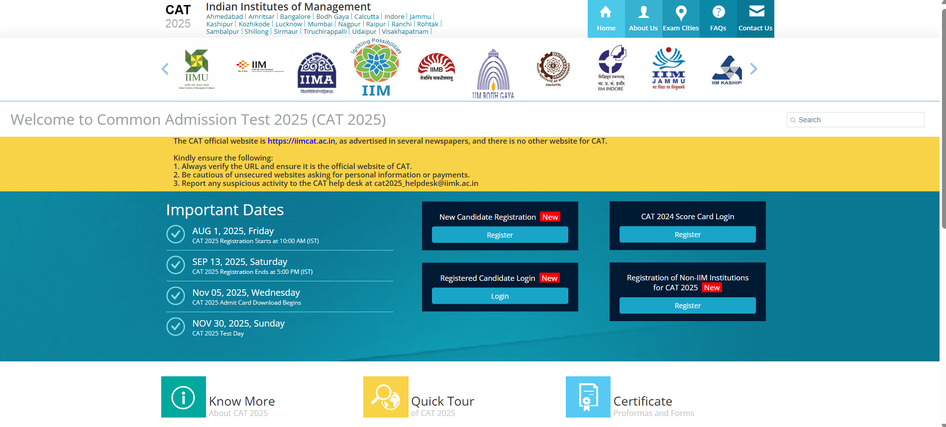Click the IIM Jammu logo
The height and width of the screenshot is (427, 946).
pyautogui.click(x=669, y=69)
